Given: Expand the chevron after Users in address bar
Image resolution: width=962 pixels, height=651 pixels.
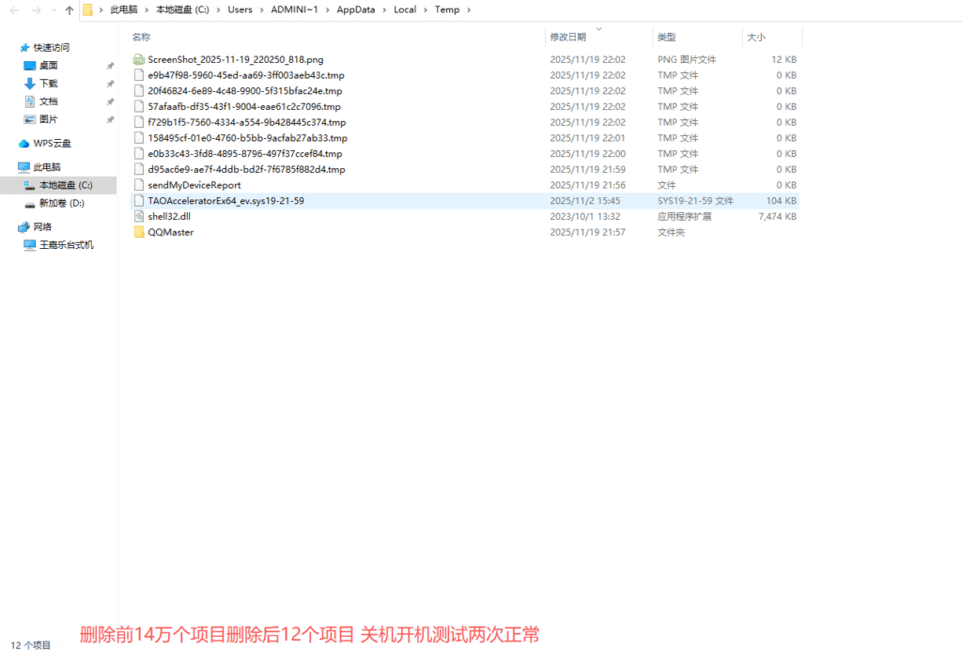Looking at the screenshot, I should (x=260, y=10).
